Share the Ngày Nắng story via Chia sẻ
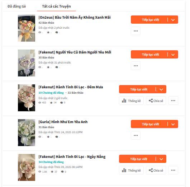 pos(156,170)
